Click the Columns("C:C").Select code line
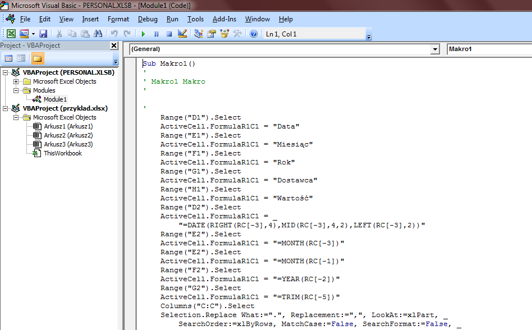This screenshot has width=532, height=330. pyautogui.click(x=207, y=305)
